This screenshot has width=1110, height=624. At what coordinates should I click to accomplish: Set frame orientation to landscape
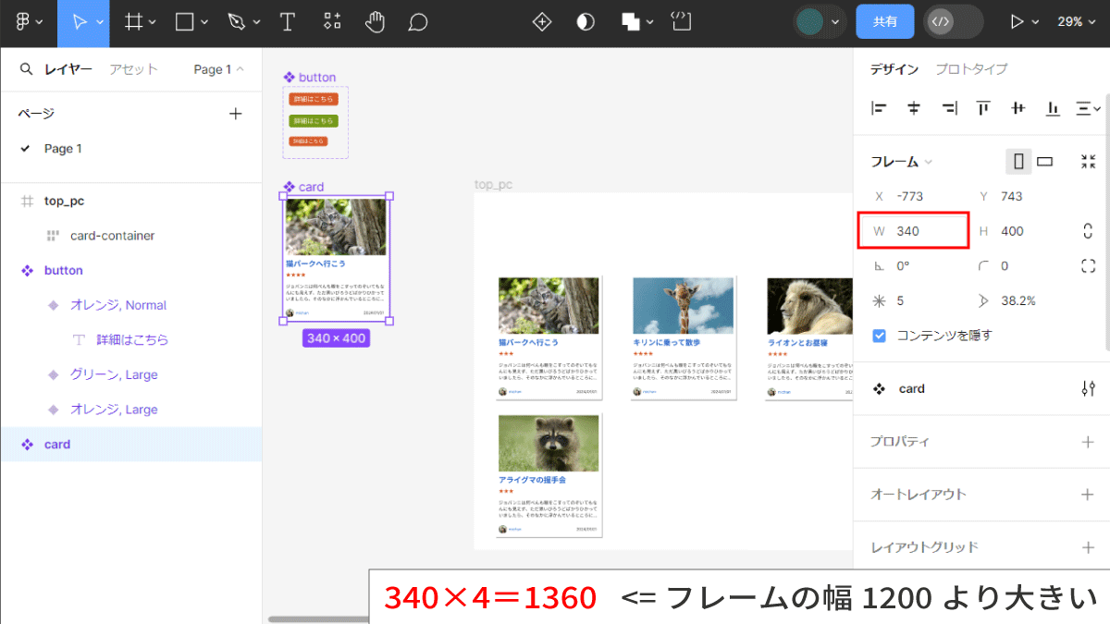1045,162
